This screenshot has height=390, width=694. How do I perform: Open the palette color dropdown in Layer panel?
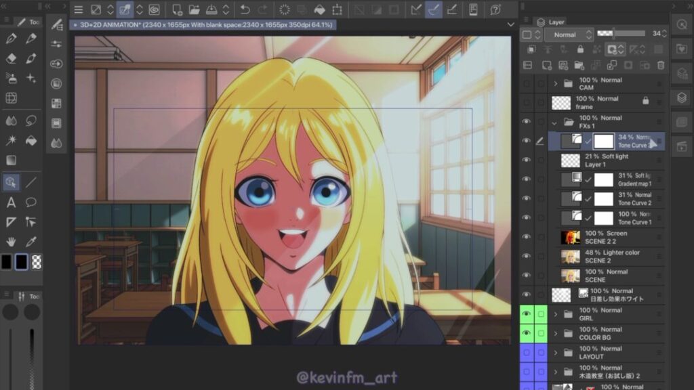click(x=530, y=35)
